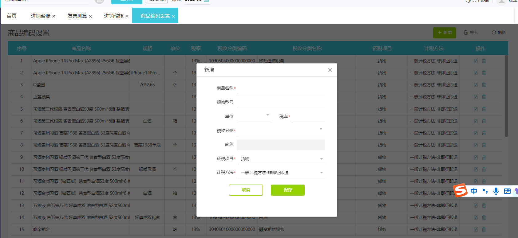Click delete icon in row 8

(484, 145)
